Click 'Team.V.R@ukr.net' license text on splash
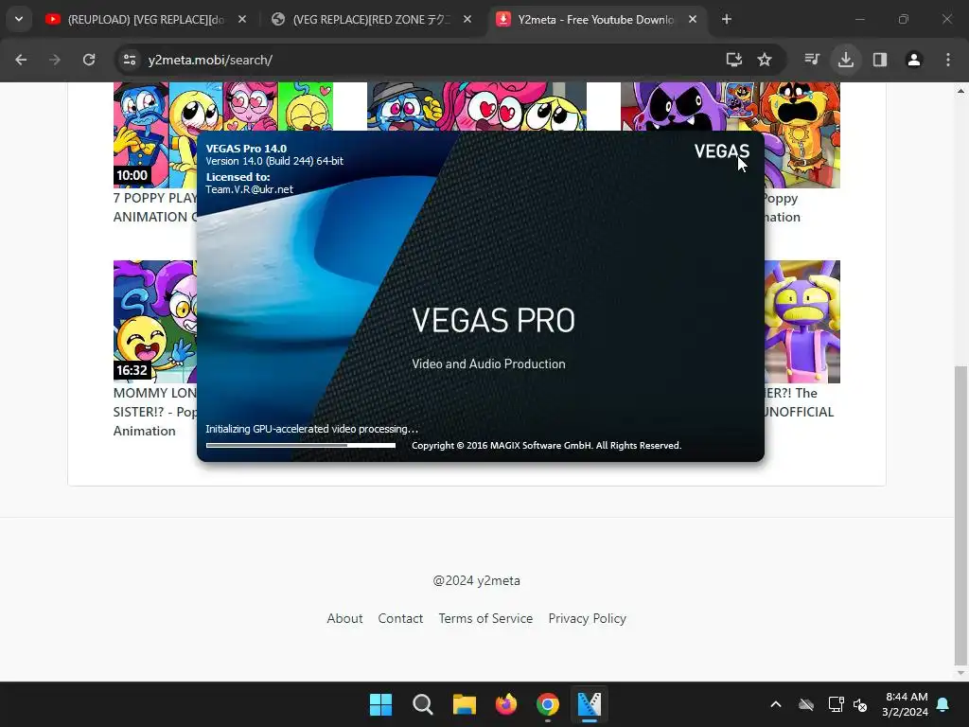The image size is (969, 727). point(249,189)
